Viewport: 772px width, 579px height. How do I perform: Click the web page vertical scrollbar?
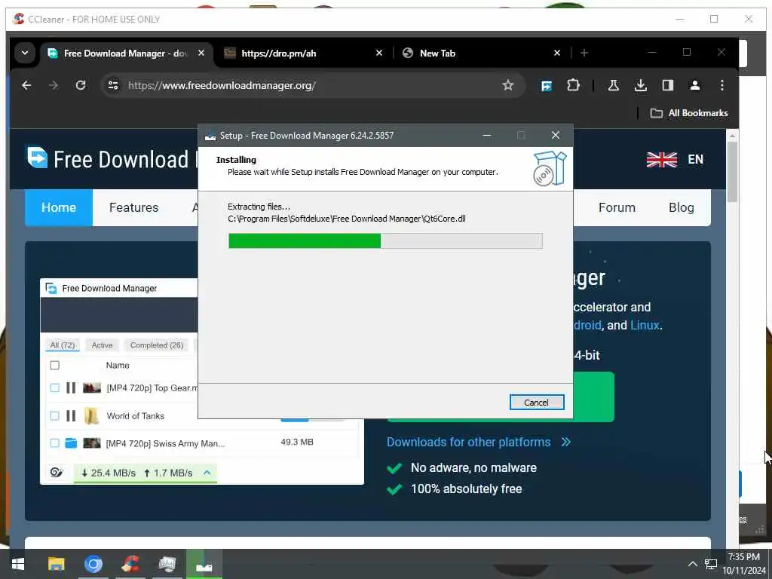tap(732, 172)
